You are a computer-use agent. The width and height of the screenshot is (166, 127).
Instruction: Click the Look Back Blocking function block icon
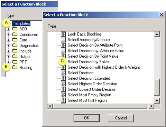click(x=63, y=34)
